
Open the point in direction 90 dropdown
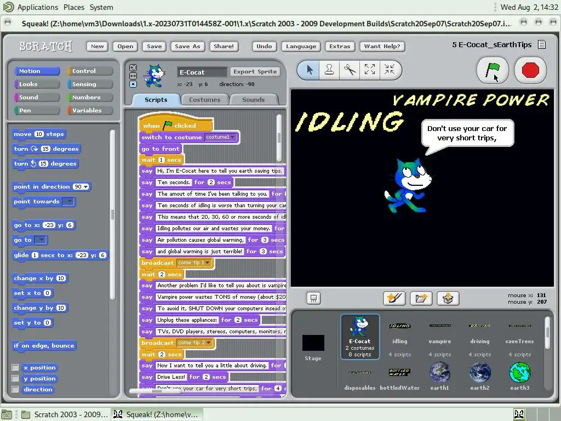86,186
